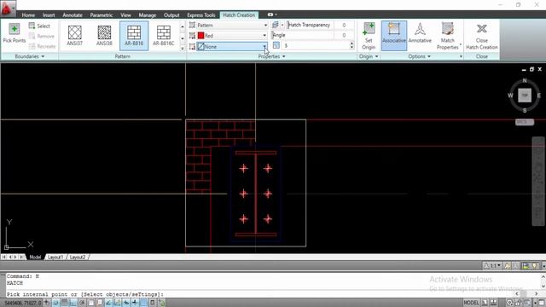Expand the Boundaries panel
This screenshot has width=546, height=307.
pyautogui.click(x=30, y=56)
